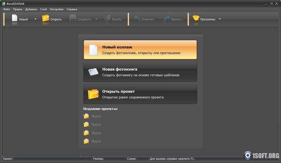Open the Настройки menu

[57, 9]
